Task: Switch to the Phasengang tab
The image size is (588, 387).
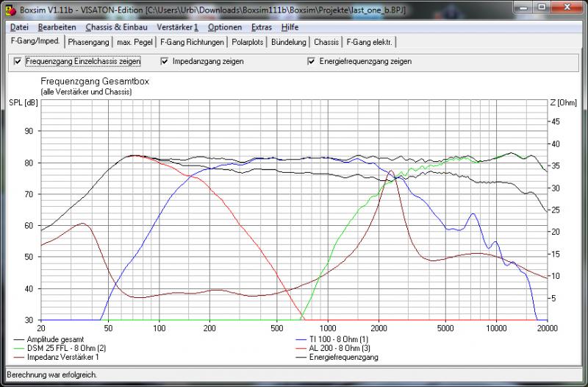Action: coord(88,43)
